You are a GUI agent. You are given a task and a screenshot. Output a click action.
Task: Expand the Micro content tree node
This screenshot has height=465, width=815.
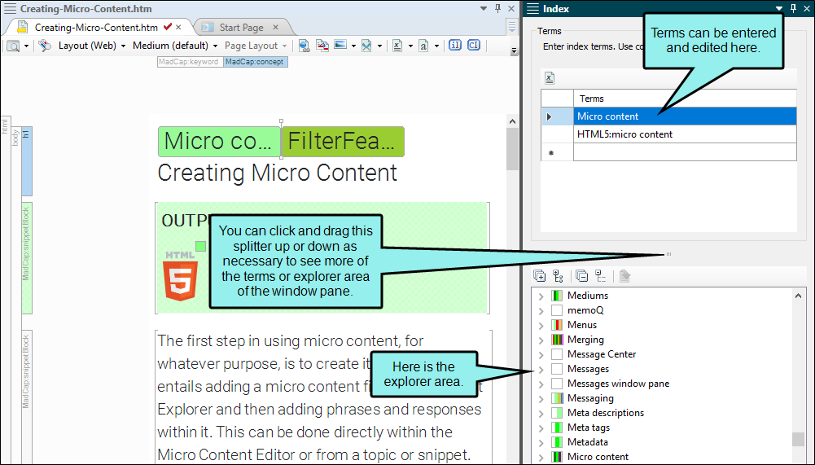(x=541, y=457)
